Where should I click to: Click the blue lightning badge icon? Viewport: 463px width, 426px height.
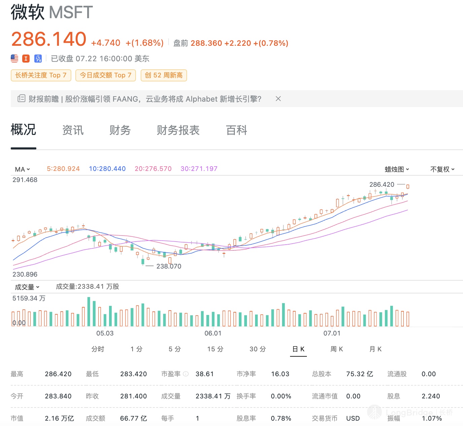click(x=38, y=59)
